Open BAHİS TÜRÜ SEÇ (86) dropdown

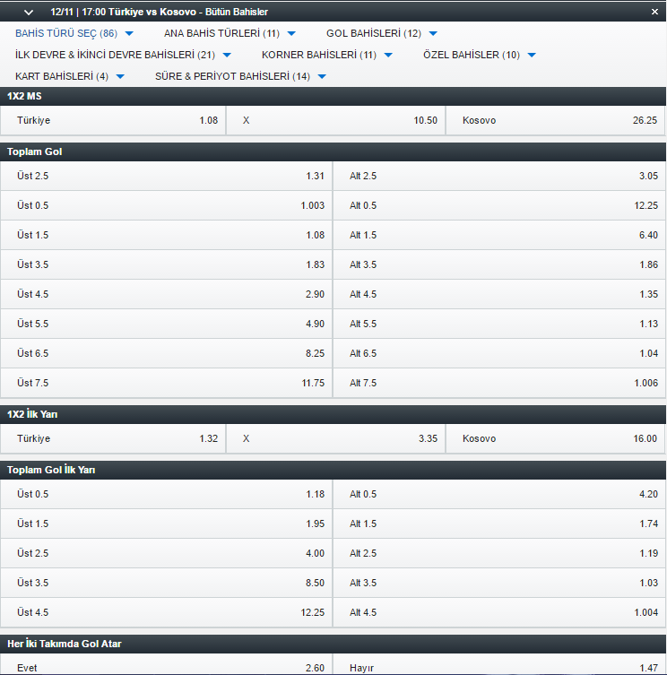pyautogui.click(x=74, y=33)
